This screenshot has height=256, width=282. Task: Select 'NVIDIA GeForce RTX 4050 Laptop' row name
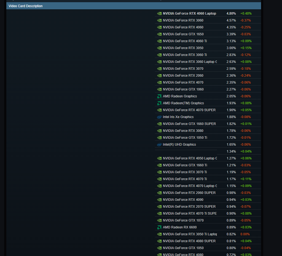(190, 158)
